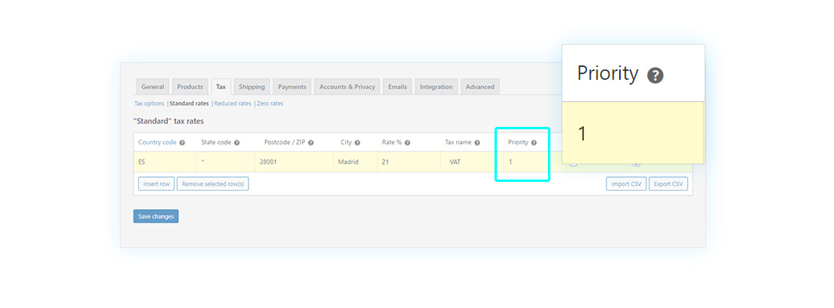This screenshot has height=308, width=834.
Task: Click the Export CSV button
Action: (x=668, y=184)
